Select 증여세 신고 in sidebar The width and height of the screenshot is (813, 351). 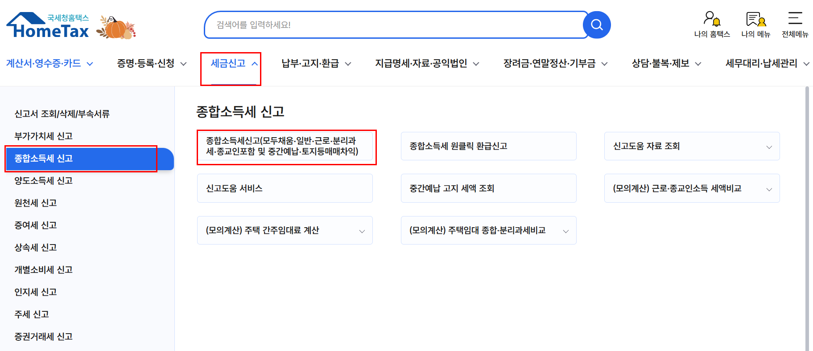point(36,225)
